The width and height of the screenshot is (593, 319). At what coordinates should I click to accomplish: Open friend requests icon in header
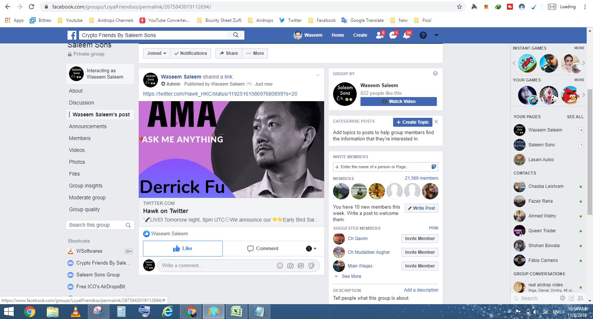(x=379, y=35)
